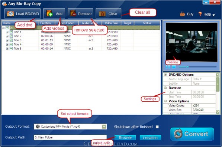This screenshot has width=222, height=147.
Task: Click the Browse button
Action: tap(125, 137)
